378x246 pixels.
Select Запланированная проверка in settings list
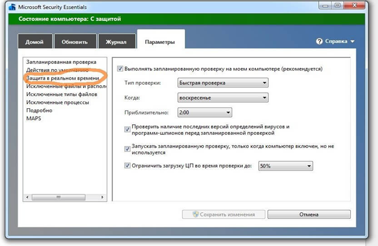tap(61, 62)
